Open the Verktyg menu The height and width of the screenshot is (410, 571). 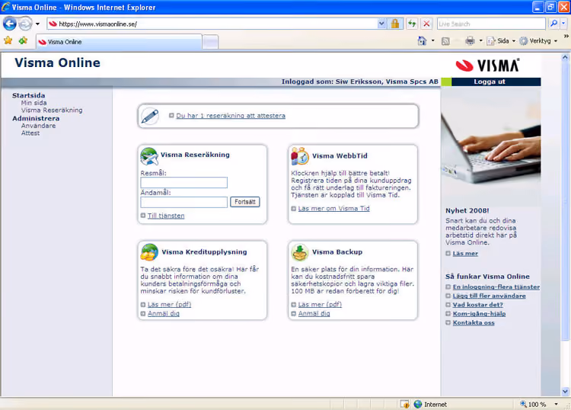pos(538,41)
